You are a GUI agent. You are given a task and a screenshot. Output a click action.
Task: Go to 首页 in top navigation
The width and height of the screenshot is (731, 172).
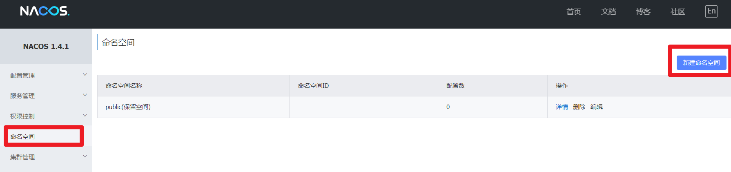pyautogui.click(x=574, y=12)
